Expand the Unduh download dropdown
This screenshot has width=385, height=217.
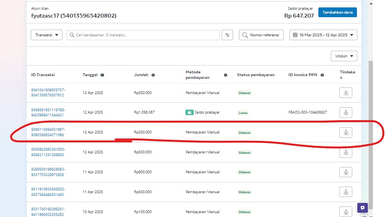(344, 56)
